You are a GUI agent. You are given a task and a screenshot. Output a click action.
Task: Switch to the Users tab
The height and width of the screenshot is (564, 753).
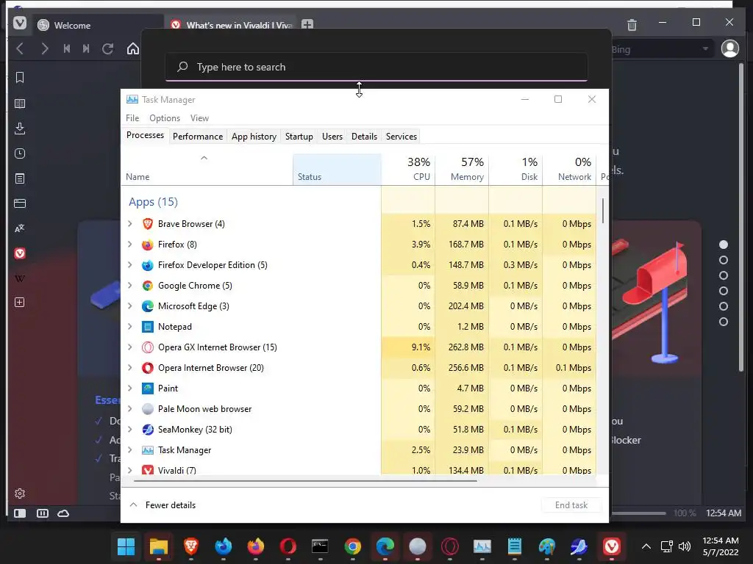pyautogui.click(x=332, y=136)
